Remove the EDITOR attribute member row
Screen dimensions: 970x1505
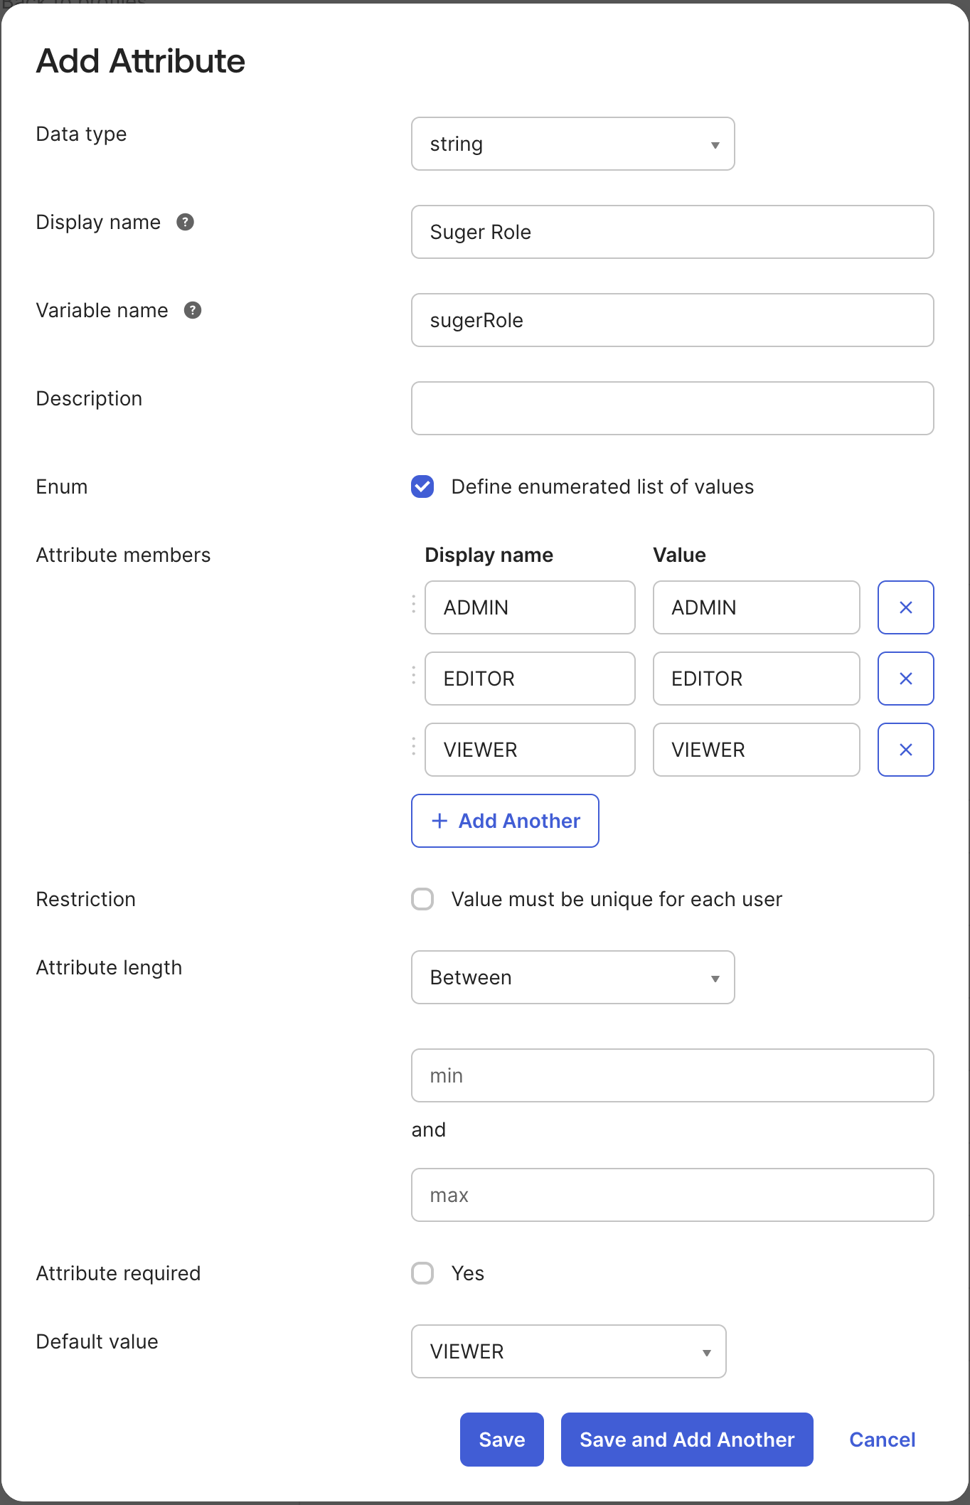pos(905,679)
